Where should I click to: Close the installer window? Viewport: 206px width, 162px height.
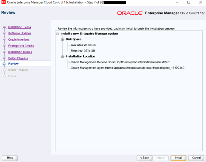tap(200, 2)
